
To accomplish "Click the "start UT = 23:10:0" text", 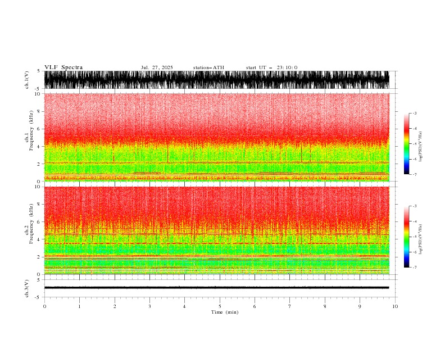I will pyautogui.click(x=271, y=67).
